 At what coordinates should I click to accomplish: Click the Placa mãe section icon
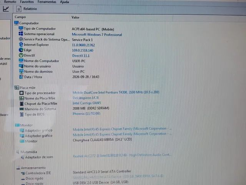[17, 87]
